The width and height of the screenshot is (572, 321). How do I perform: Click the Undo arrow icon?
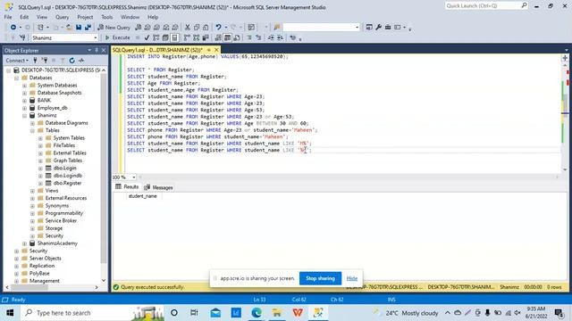[x=218, y=28]
